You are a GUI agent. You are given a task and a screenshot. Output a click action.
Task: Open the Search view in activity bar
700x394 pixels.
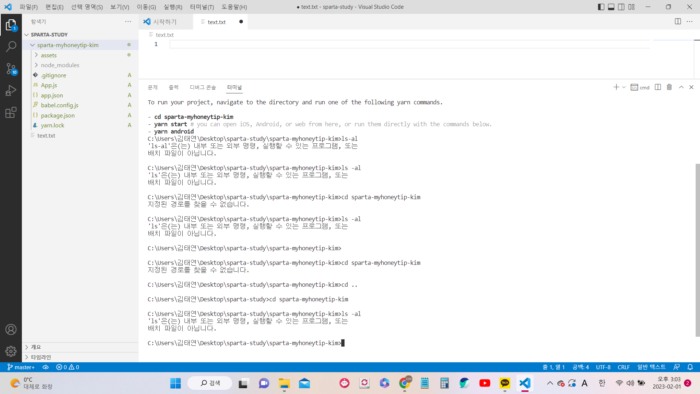(11, 46)
